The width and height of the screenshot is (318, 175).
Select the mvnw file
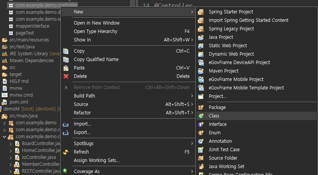[16, 88]
